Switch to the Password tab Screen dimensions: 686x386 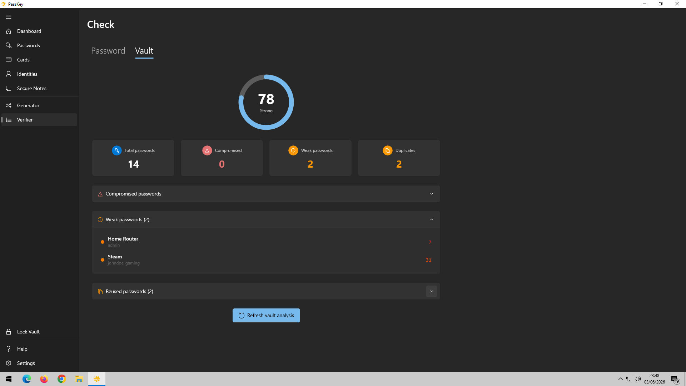tap(108, 51)
